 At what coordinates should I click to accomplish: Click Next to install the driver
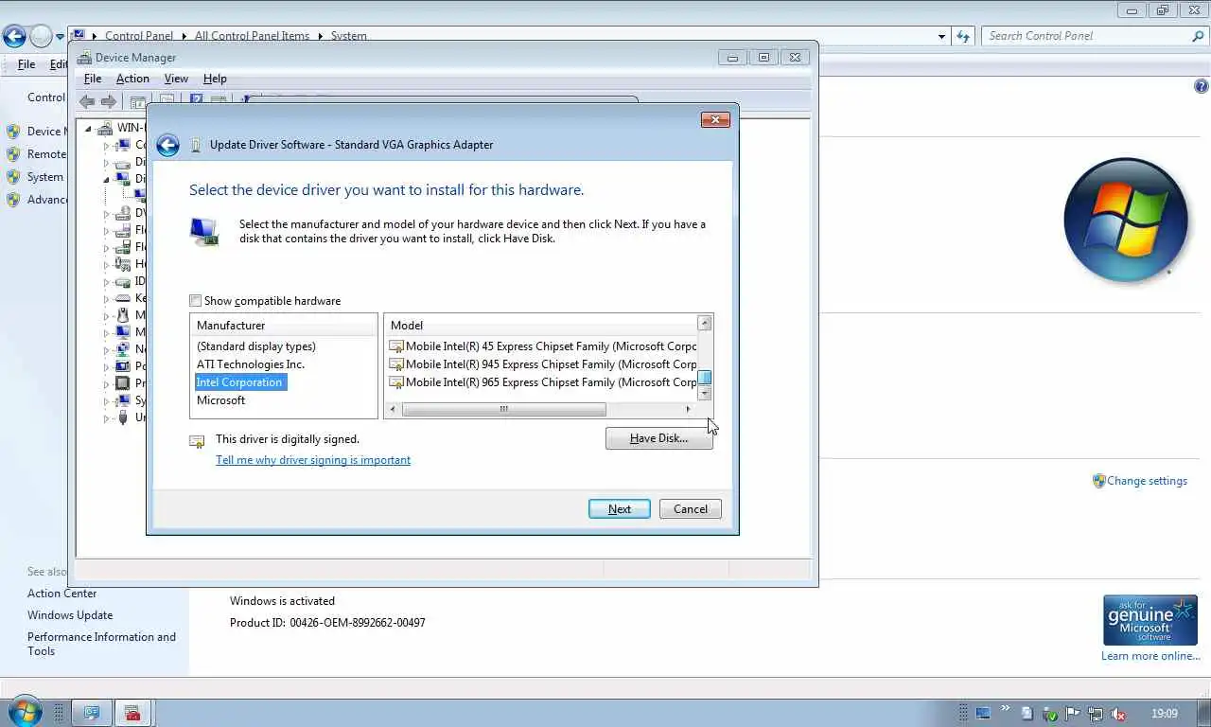(620, 509)
